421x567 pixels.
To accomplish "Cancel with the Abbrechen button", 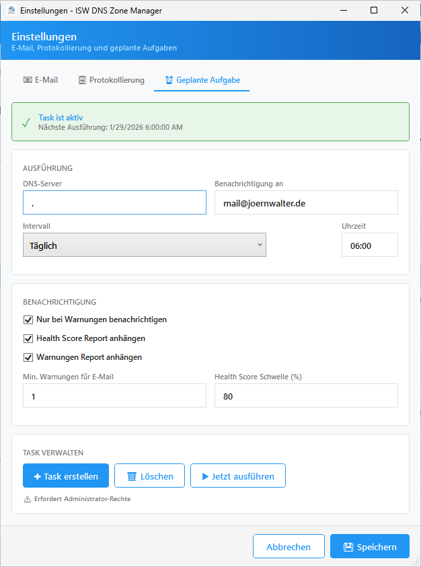I will (289, 547).
